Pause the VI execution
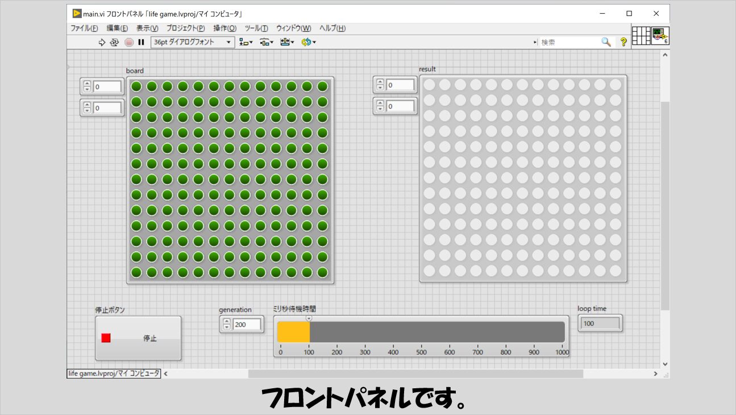 (141, 42)
